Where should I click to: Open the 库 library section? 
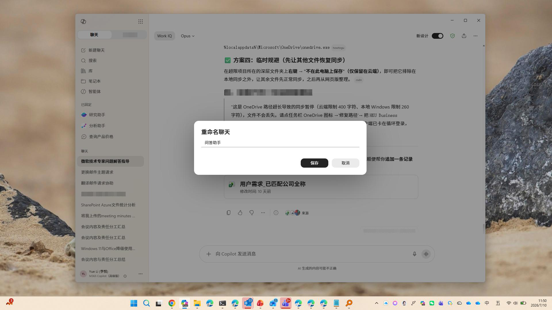110,71
